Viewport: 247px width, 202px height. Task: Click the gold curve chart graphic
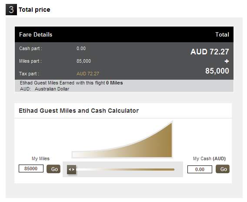122,139
